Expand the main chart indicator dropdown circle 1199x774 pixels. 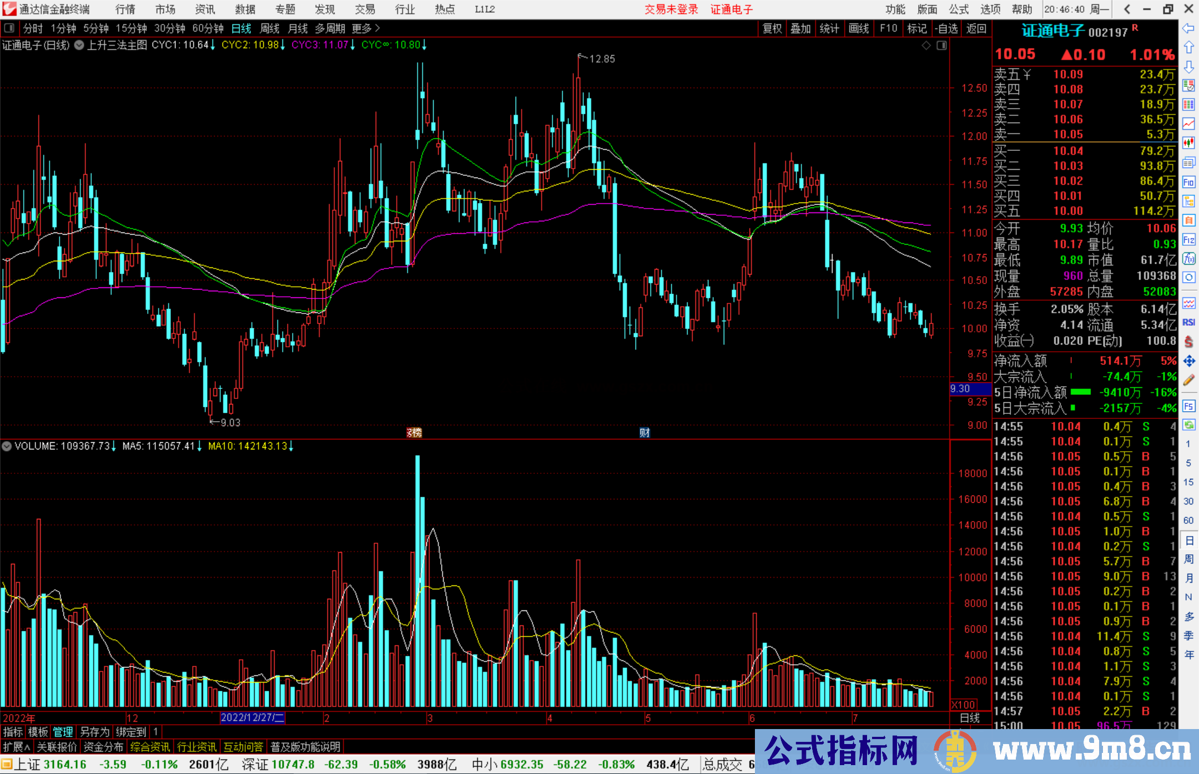(79, 45)
